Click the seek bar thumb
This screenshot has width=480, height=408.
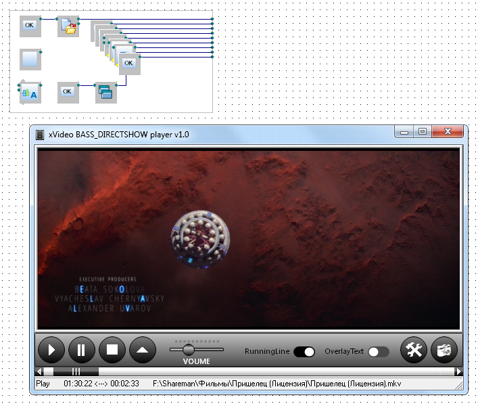click(x=76, y=371)
